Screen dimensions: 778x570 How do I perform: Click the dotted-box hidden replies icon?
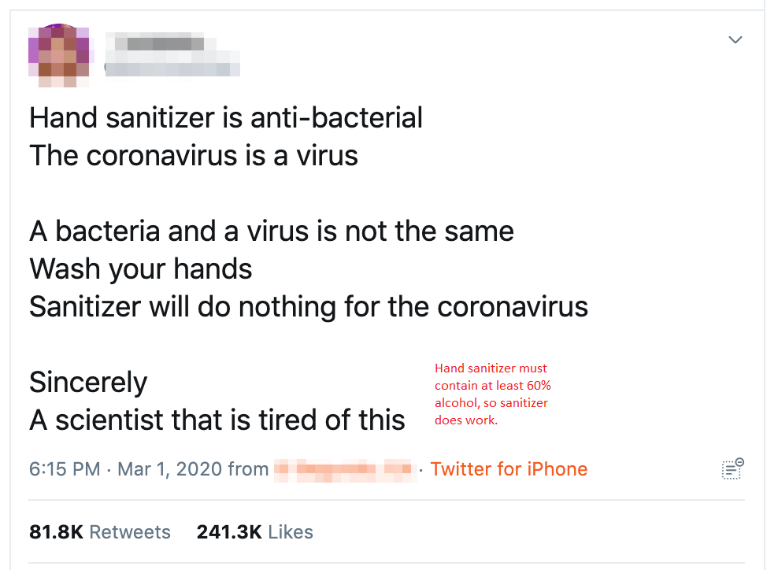732,468
